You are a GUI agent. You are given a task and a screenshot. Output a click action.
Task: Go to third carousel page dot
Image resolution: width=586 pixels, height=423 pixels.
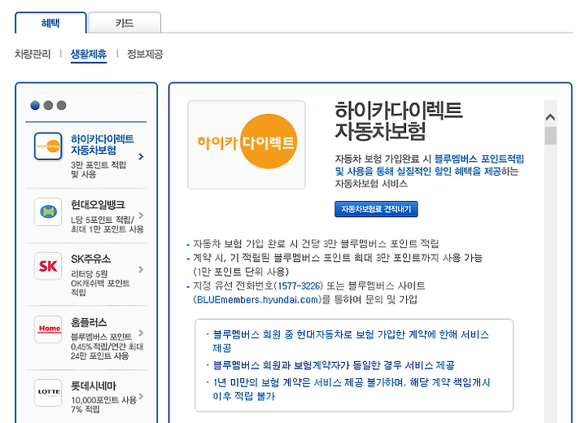(61, 106)
